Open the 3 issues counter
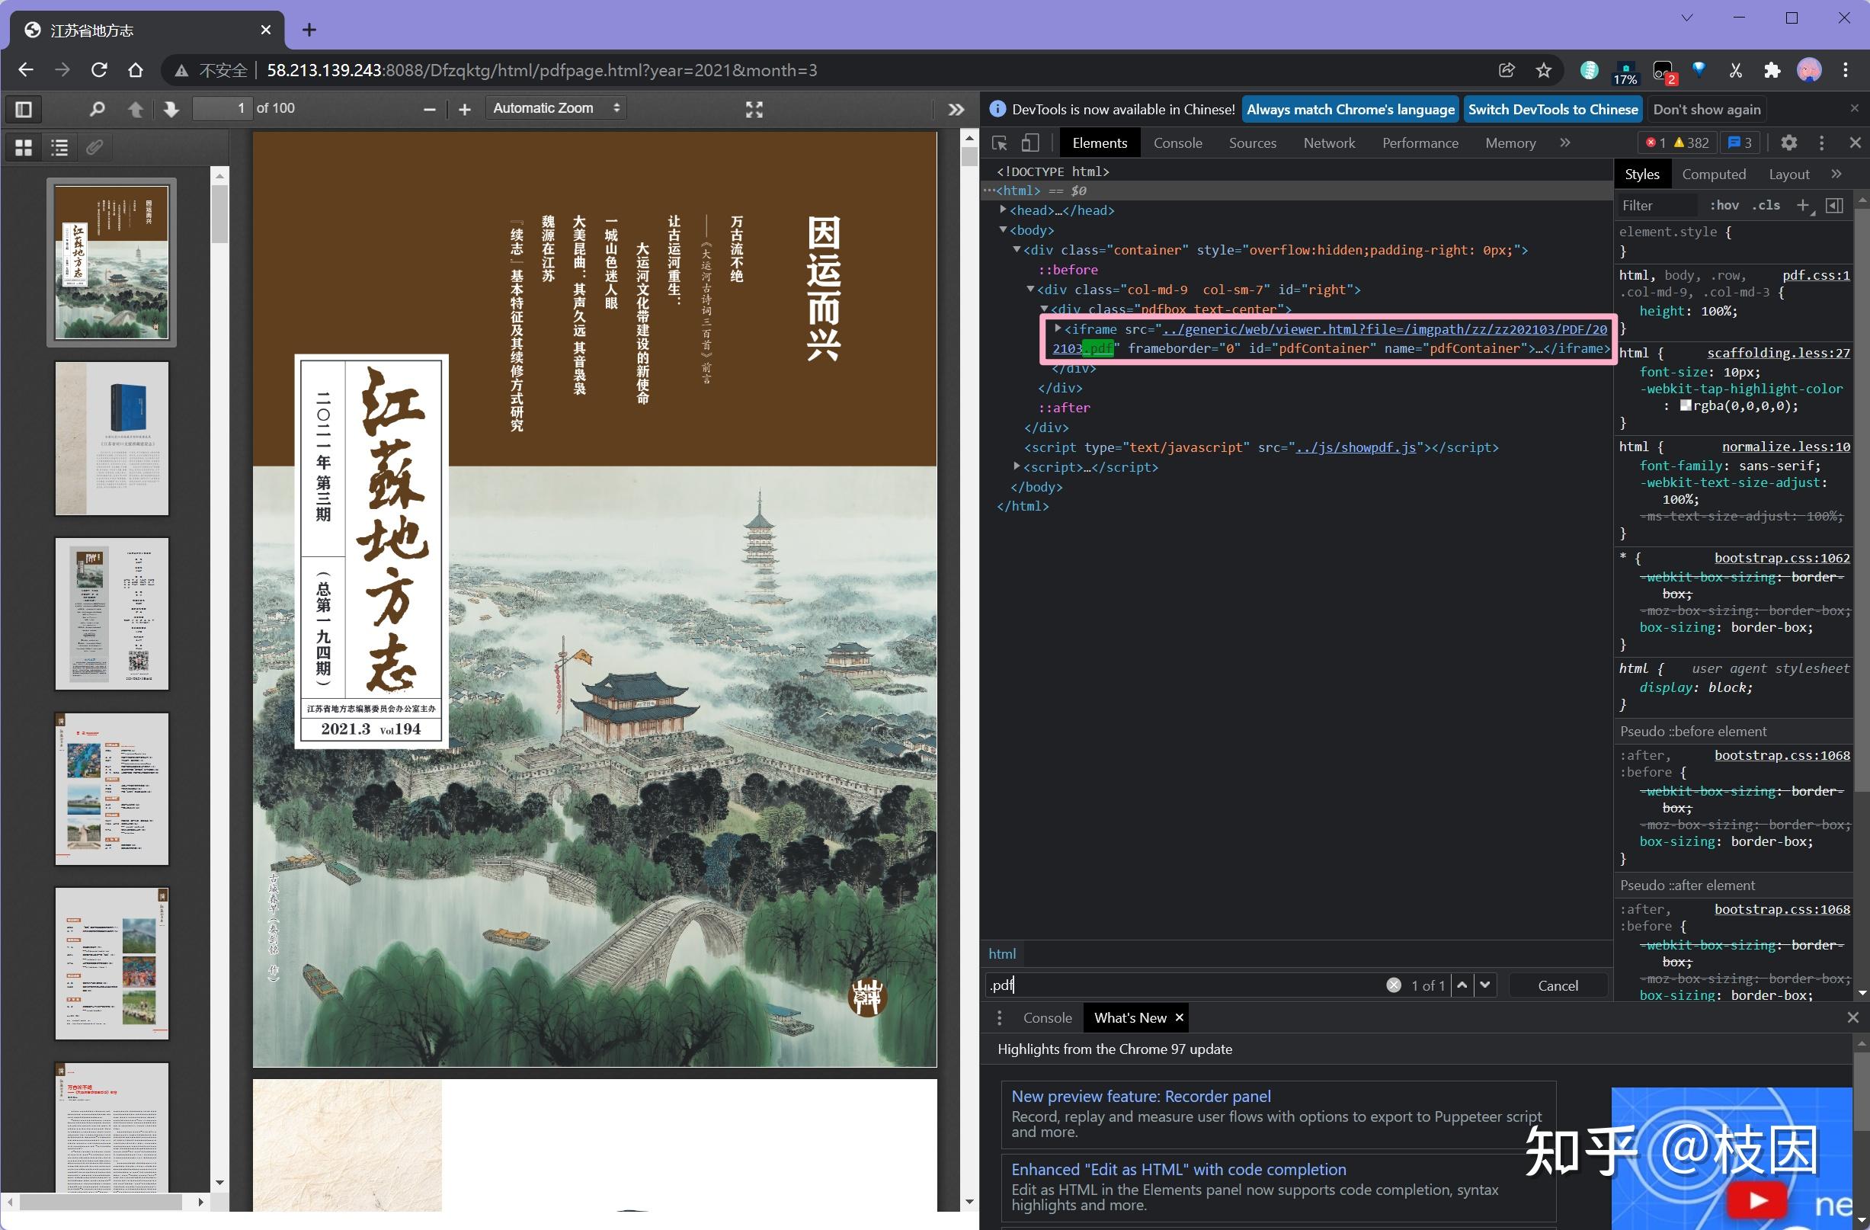1870x1230 pixels. pos(1740,143)
